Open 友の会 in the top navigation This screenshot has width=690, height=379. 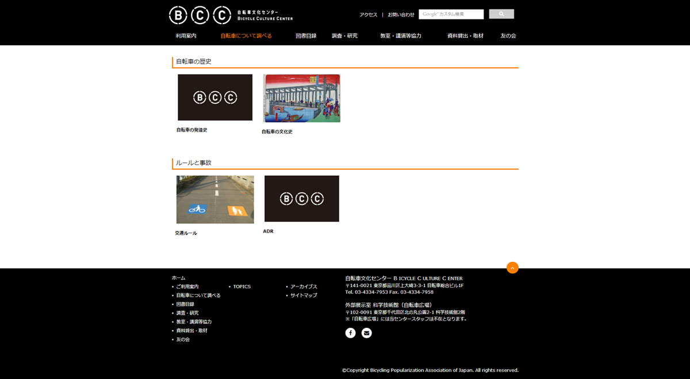coord(508,36)
